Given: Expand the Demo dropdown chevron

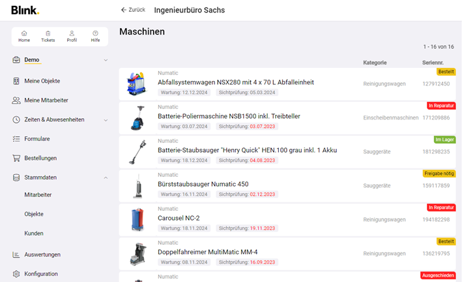Looking at the screenshot, I should pyautogui.click(x=106, y=61).
